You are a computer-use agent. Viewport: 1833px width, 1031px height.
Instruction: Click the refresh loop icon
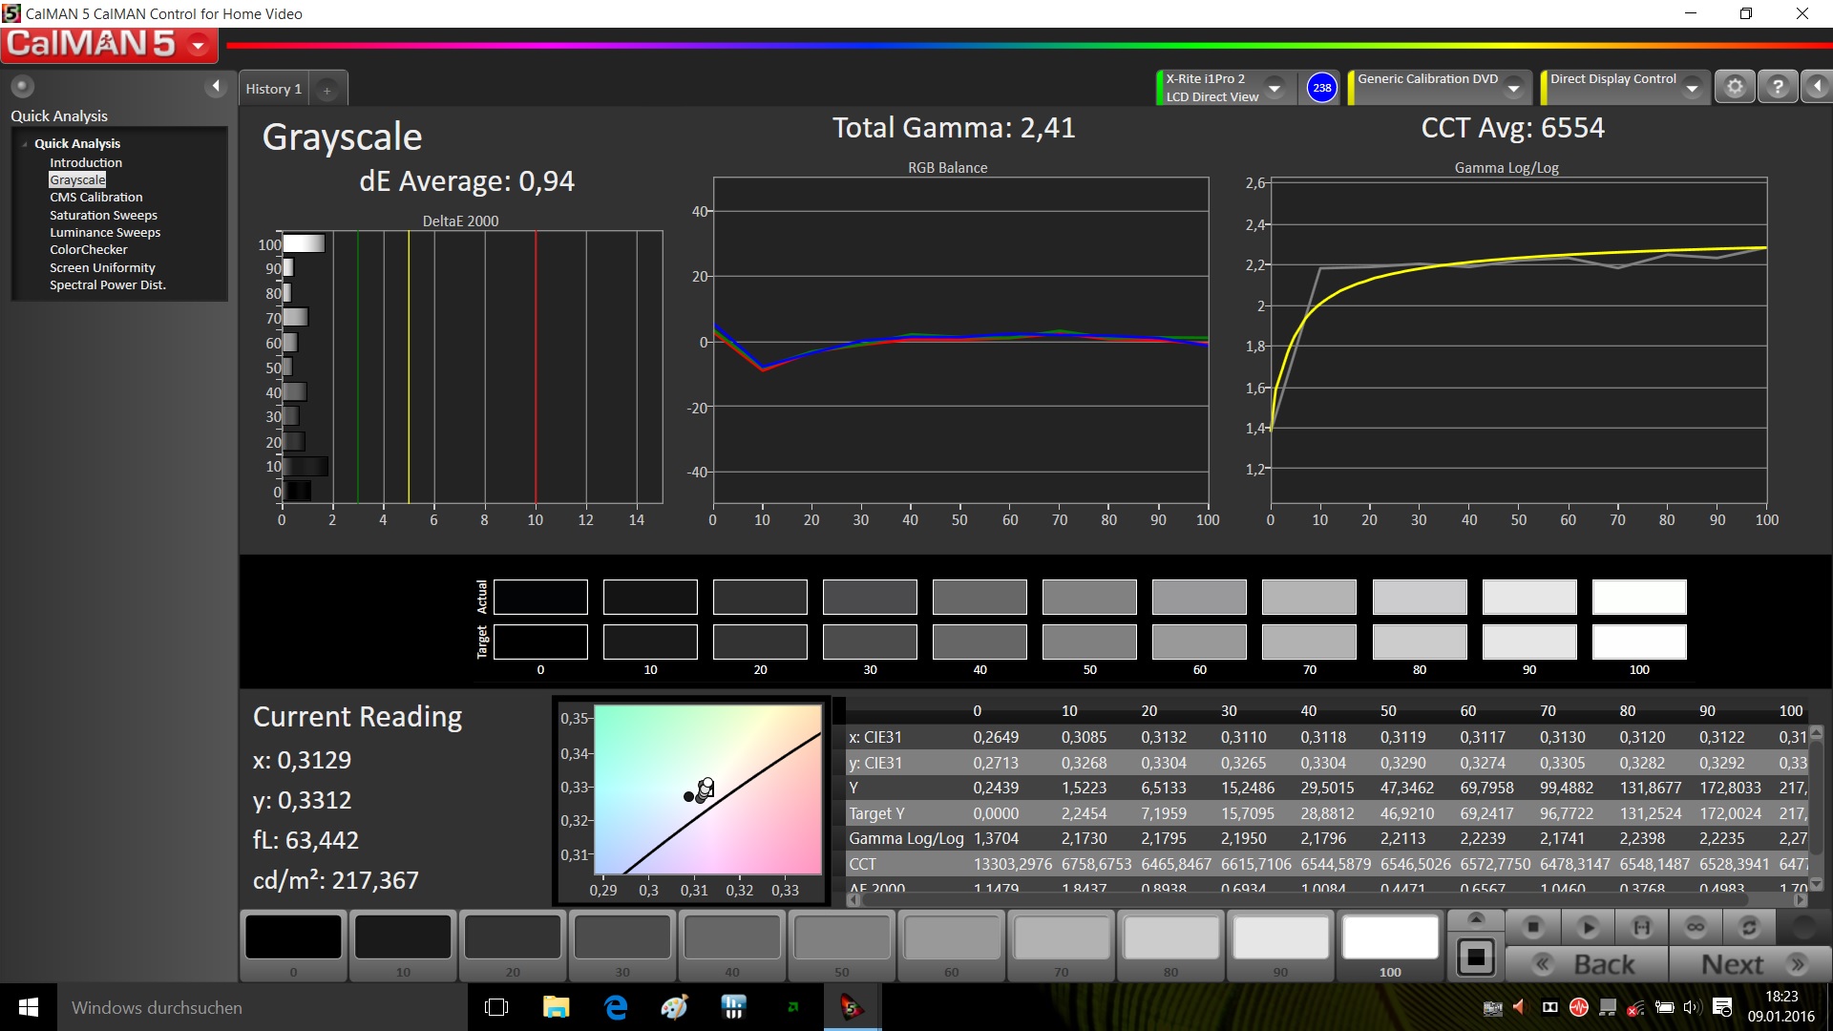(1749, 927)
